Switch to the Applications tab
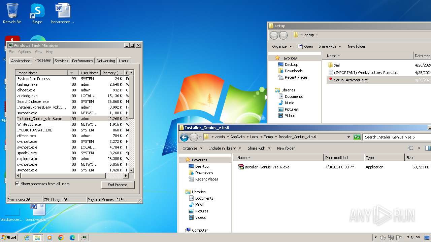The image size is (431, 242). click(x=21, y=61)
